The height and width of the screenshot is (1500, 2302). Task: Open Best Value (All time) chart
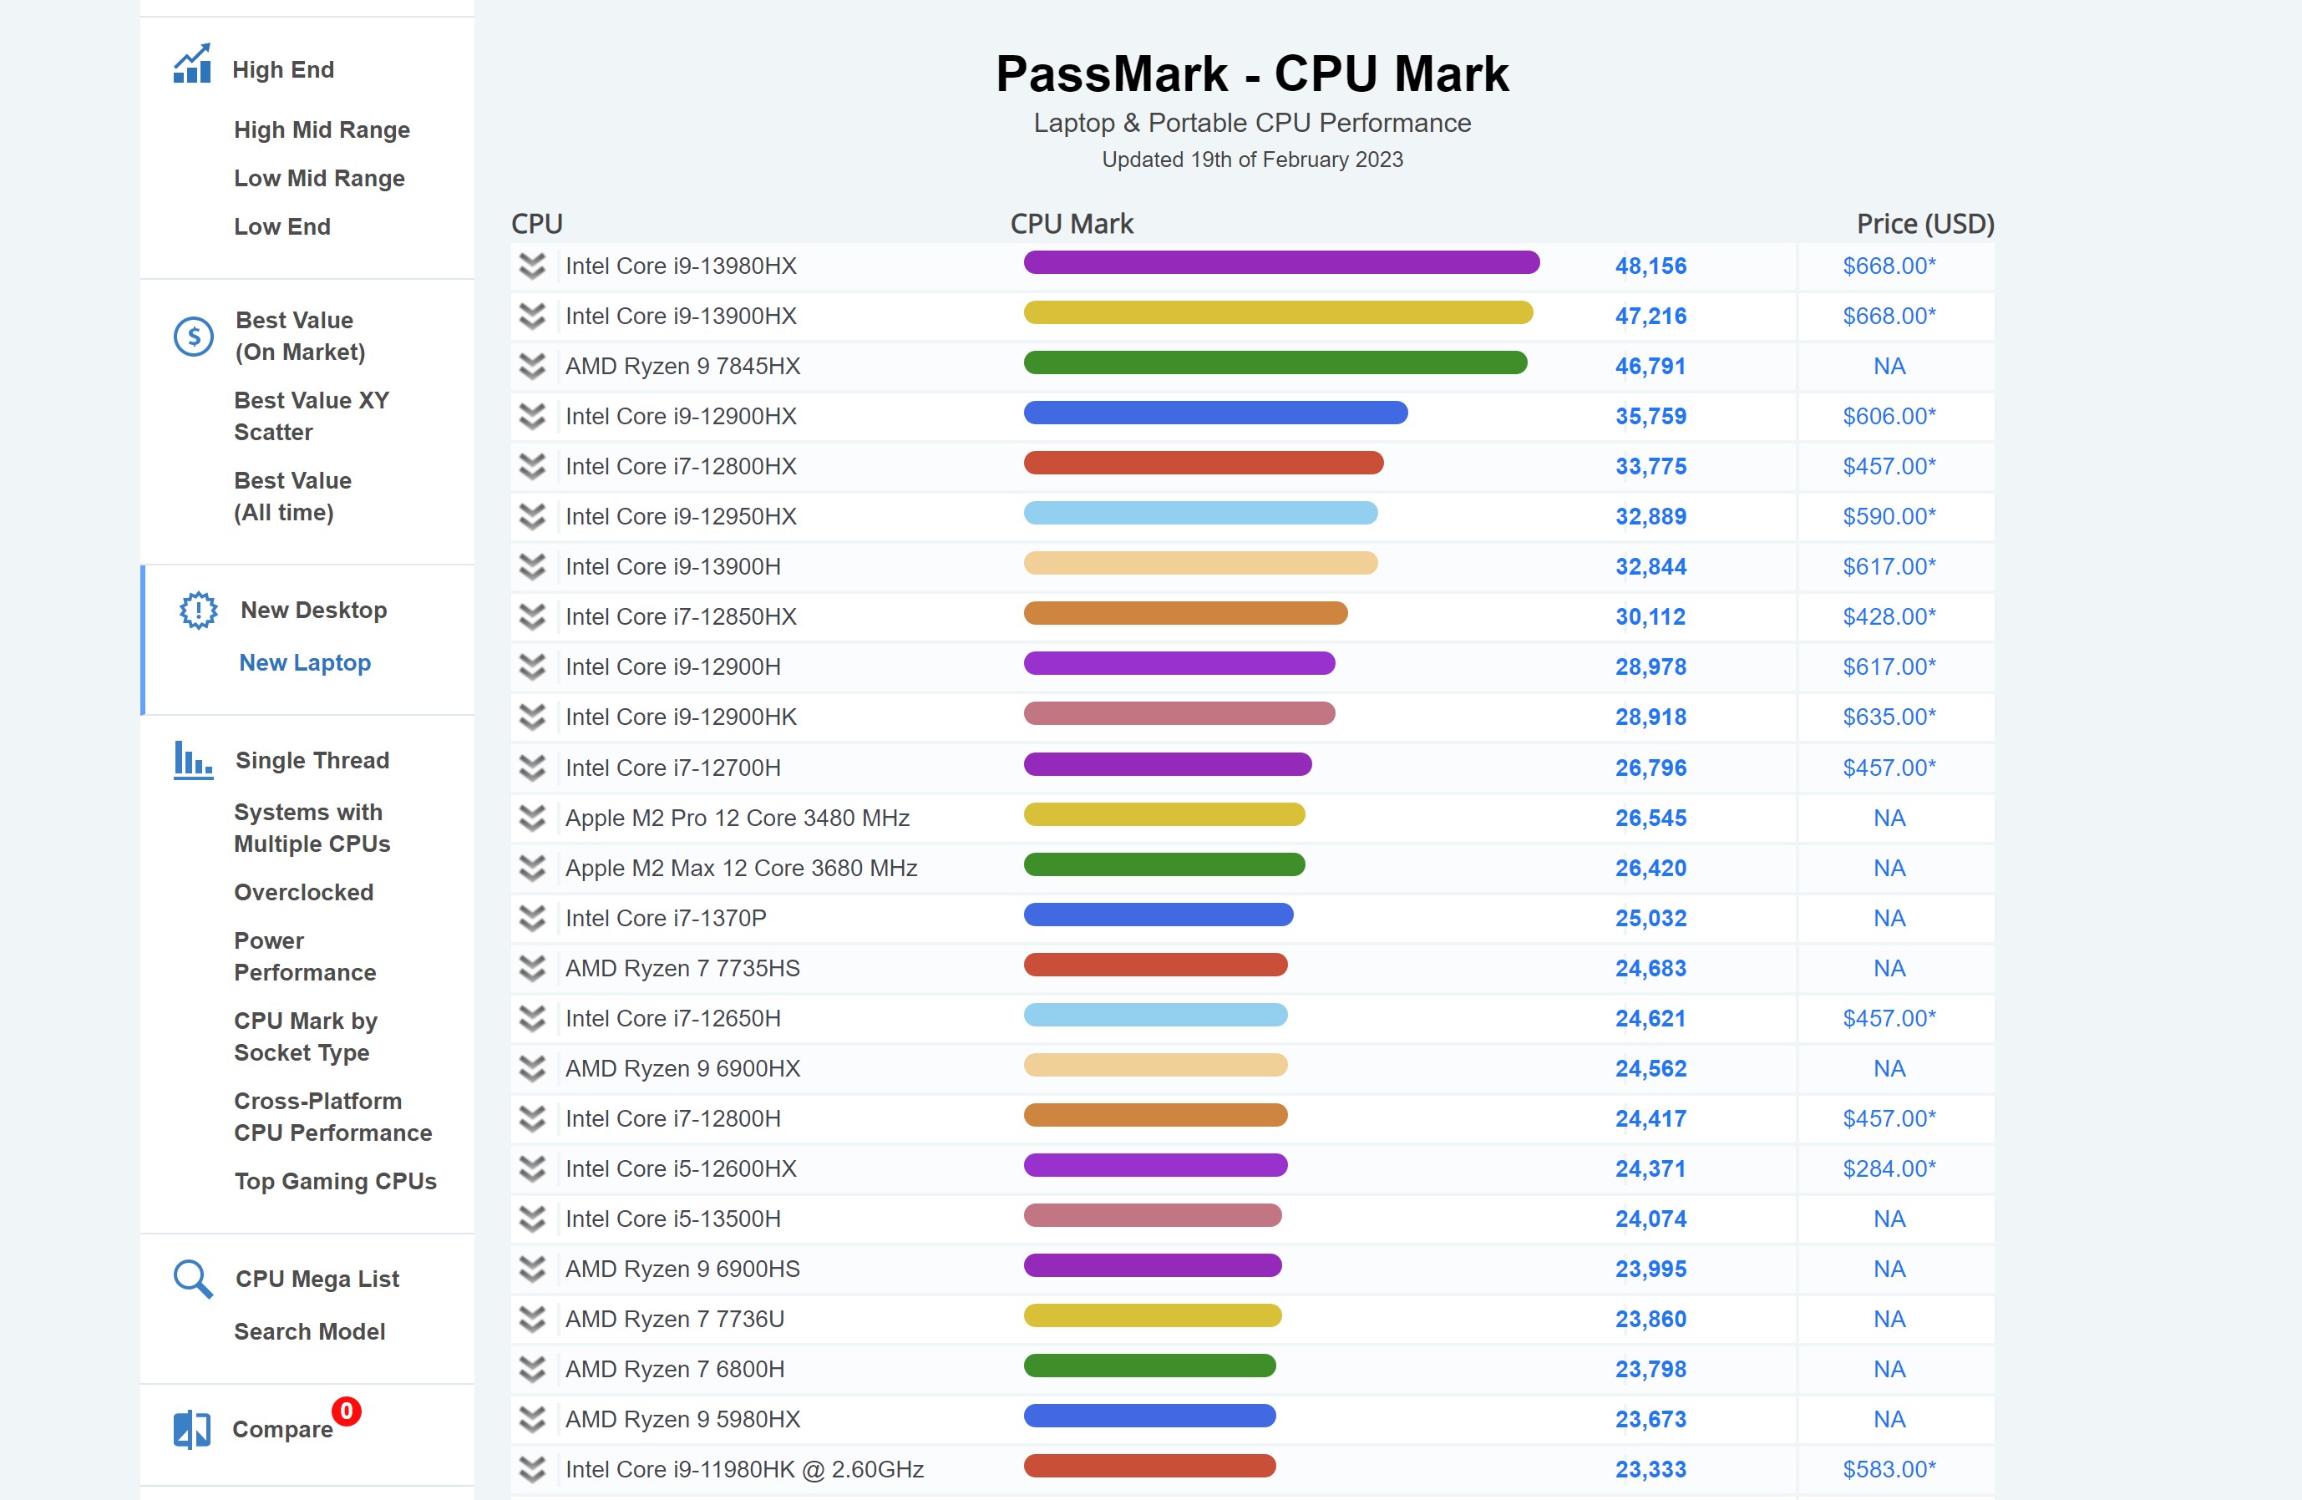pyautogui.click(x=293, y=496)
